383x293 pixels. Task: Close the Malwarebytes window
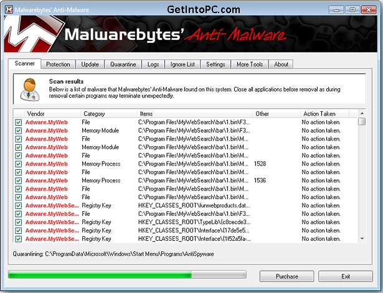[368, 10]
